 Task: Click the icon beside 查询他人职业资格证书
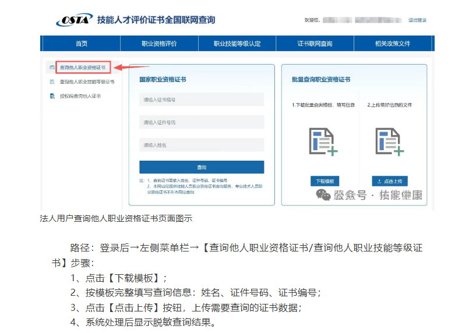pos(51,68)
